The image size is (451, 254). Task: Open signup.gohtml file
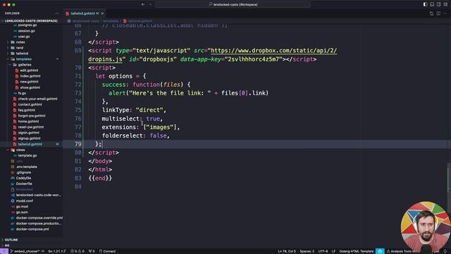[29, 138]
